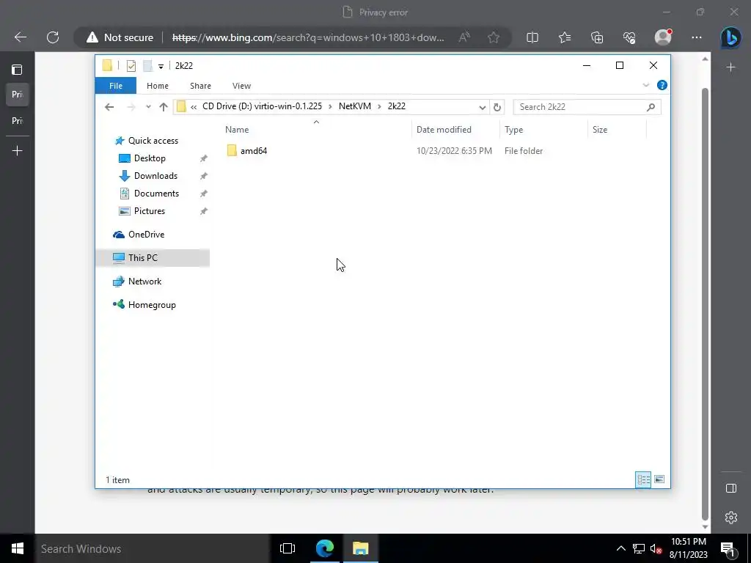751x563 pixels.
Task: Expand the Explorer ribbon chevron
Action: coord(645,85)
